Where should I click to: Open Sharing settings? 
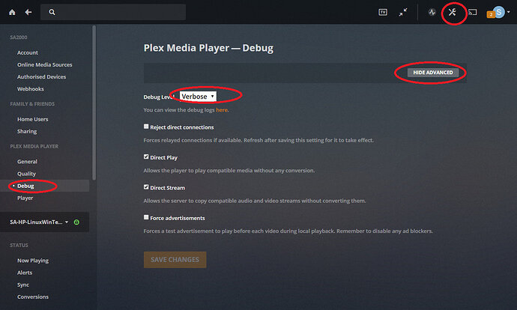pyautogui.click(x=27, y=132)
